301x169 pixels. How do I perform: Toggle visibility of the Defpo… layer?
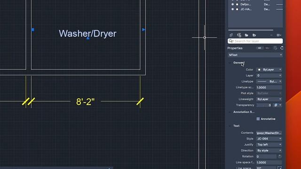(233, 4)
